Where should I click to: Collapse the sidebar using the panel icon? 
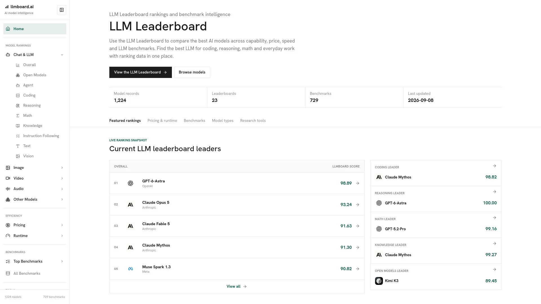61,10
